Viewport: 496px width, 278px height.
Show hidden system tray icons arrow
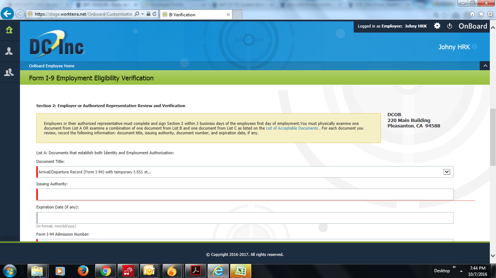tap(461, 271)
